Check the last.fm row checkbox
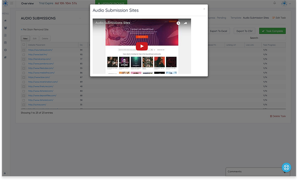 click(x=23, y=55)
